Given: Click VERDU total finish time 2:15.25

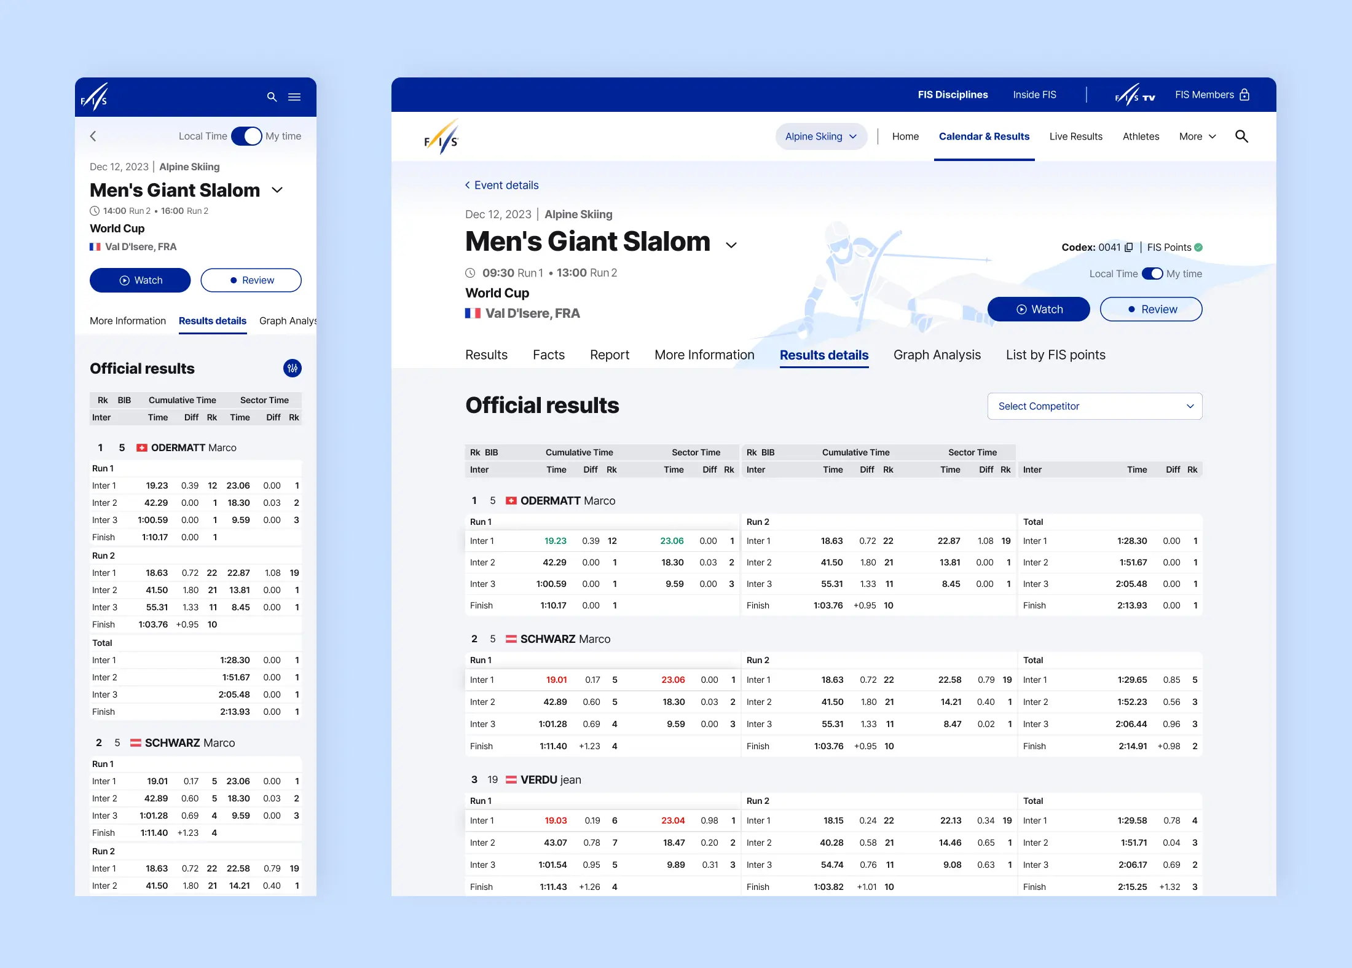Looking at the screenshot, I should coord(1133,887).
